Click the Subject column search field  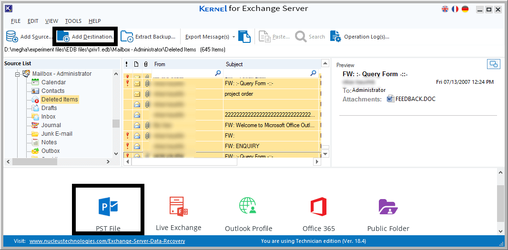tap(271, 73)
